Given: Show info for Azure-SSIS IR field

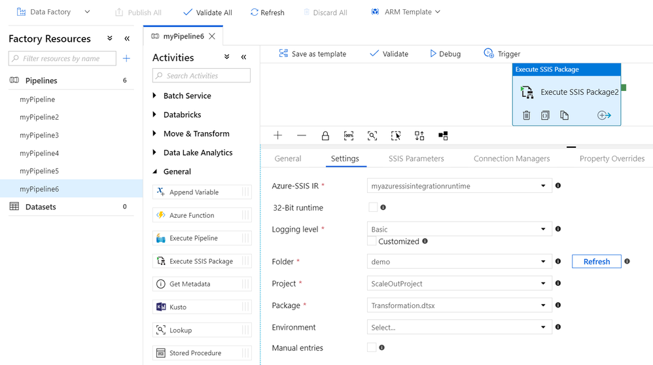Looking at the screenshot, I should point(558,186).
